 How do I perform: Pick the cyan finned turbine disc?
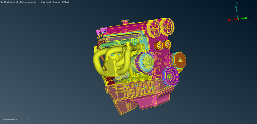click(146, 62)
